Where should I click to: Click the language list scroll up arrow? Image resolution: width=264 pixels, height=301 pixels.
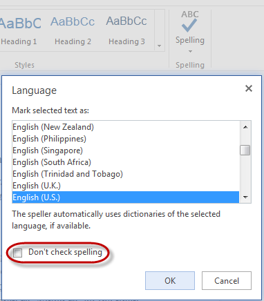[245, 127]
